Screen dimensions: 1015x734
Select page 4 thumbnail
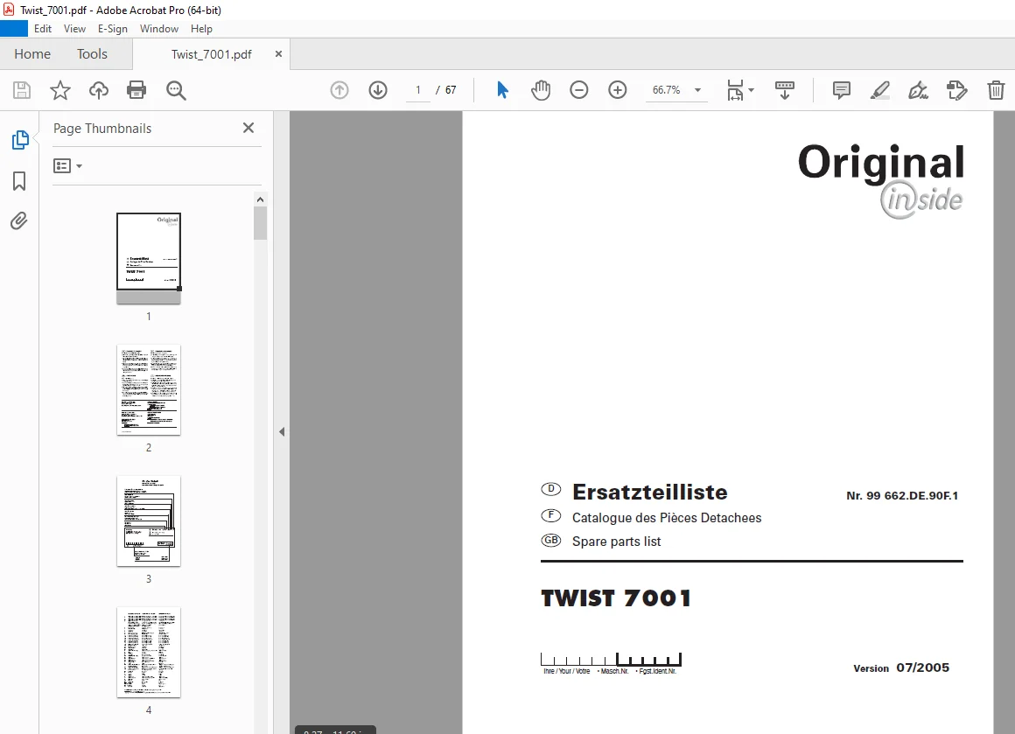(x=148, y=653)
